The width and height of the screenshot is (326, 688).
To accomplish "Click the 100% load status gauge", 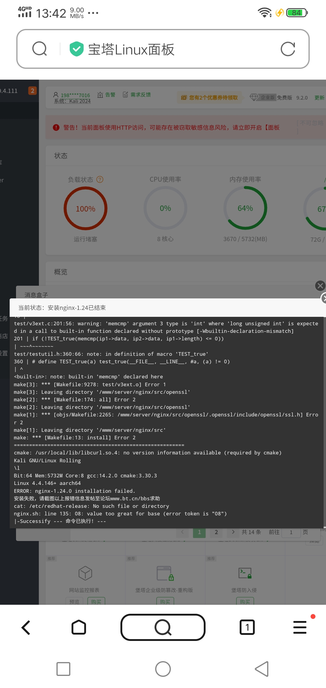I will click(x=85, y=209).
